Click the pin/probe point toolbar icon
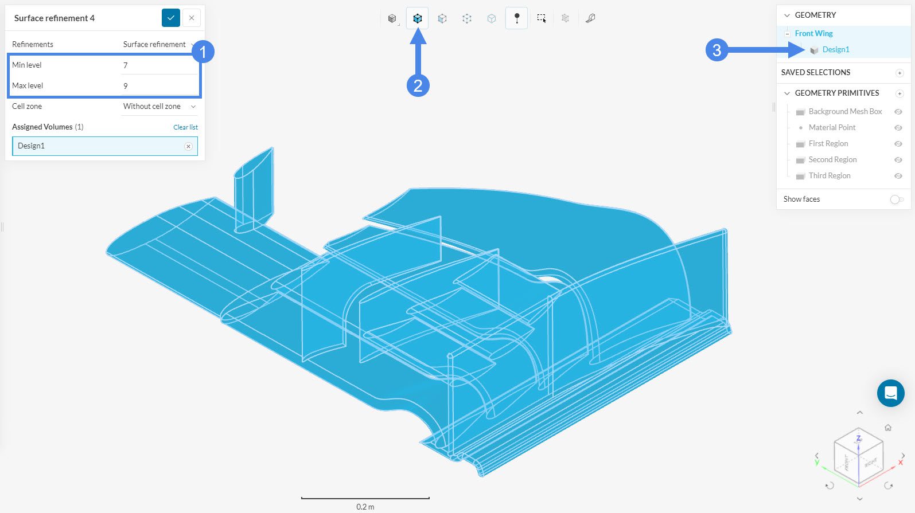915x513 pixels. 516,18
